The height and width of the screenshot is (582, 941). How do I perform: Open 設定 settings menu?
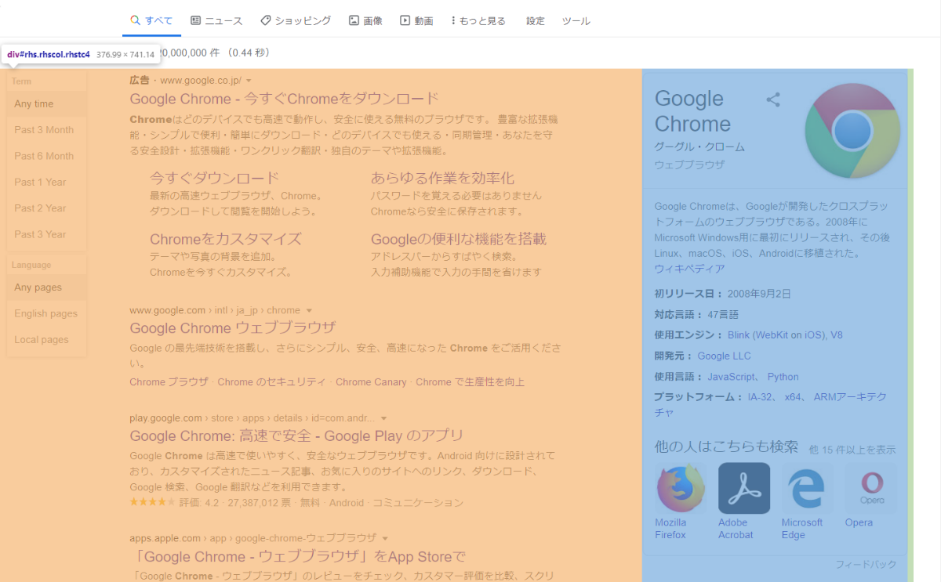(x=536, y=21)
